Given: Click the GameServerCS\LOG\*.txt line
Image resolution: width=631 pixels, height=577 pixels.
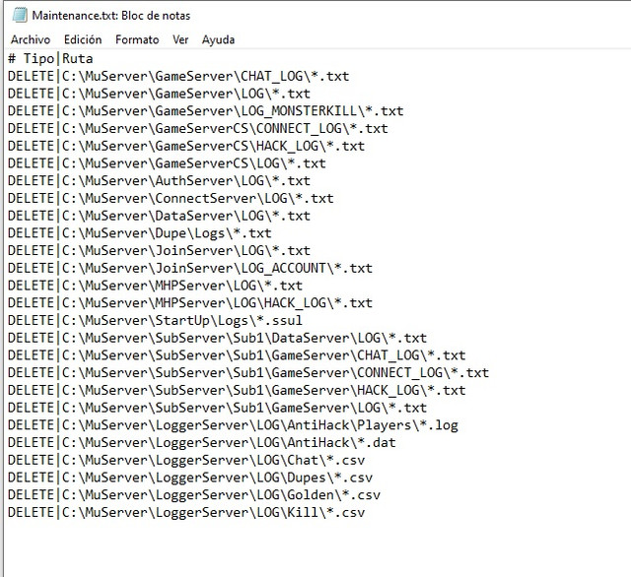Looking at the screenshot, I should pyautogui.click(x=167, y=163).
